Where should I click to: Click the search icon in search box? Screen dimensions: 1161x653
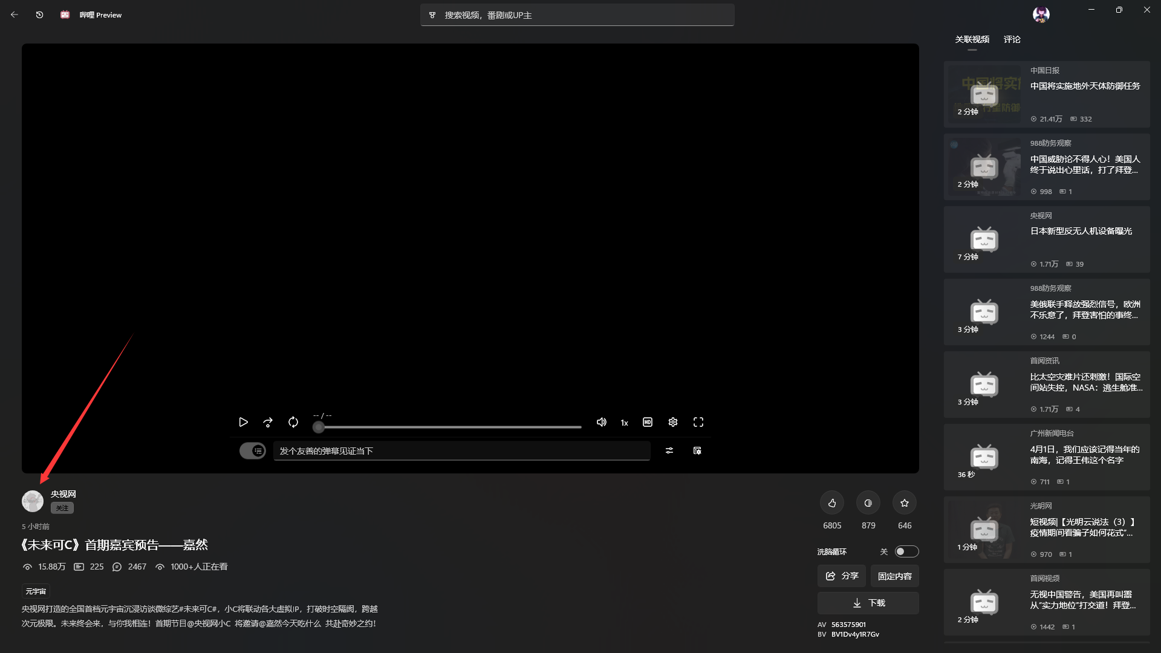[x=432, y=15]
